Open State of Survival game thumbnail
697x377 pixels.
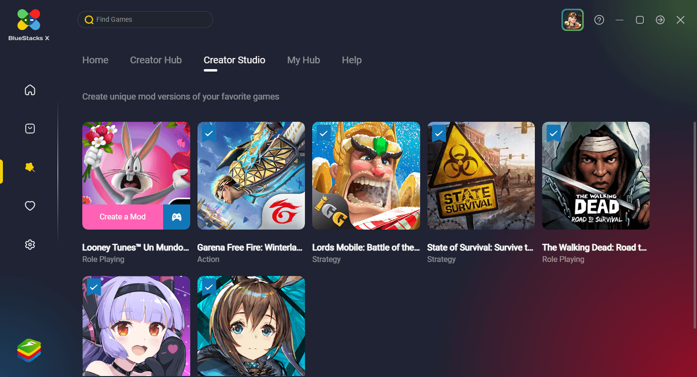click(481, 175)
